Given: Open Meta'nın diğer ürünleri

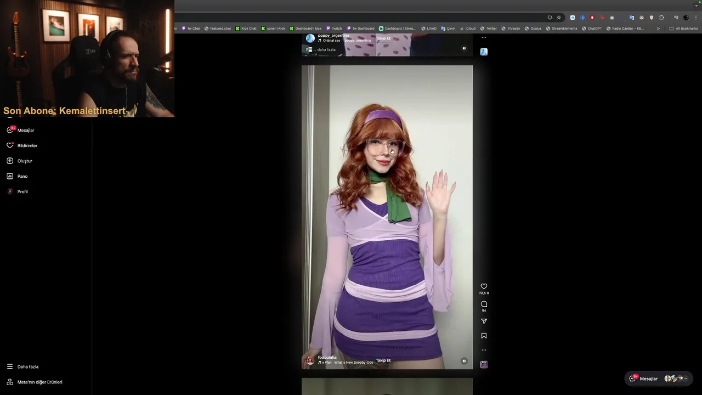Looking at the screenshot, I should [34, 382].
